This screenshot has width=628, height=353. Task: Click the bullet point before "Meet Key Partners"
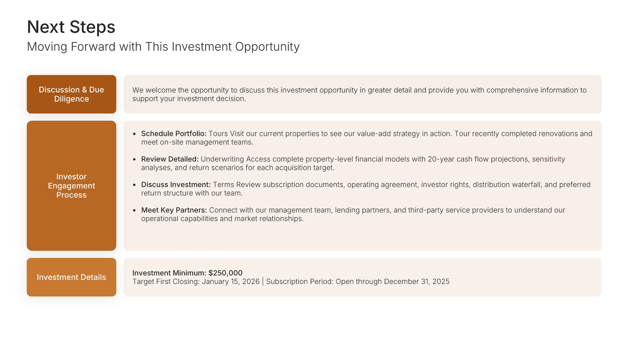click(x=134, y=210)
